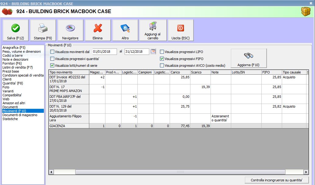Click the horizontal scrollbar left arrow

point(51,172)
